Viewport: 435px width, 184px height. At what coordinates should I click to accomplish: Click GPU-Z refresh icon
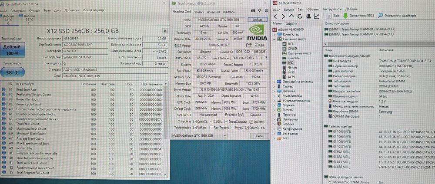point(260,10)
